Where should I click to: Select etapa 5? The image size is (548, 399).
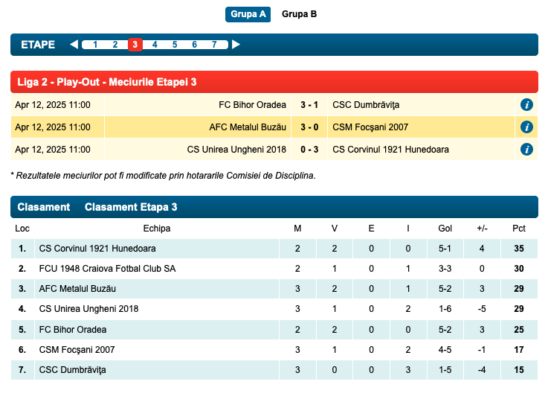tap(175, 45)
